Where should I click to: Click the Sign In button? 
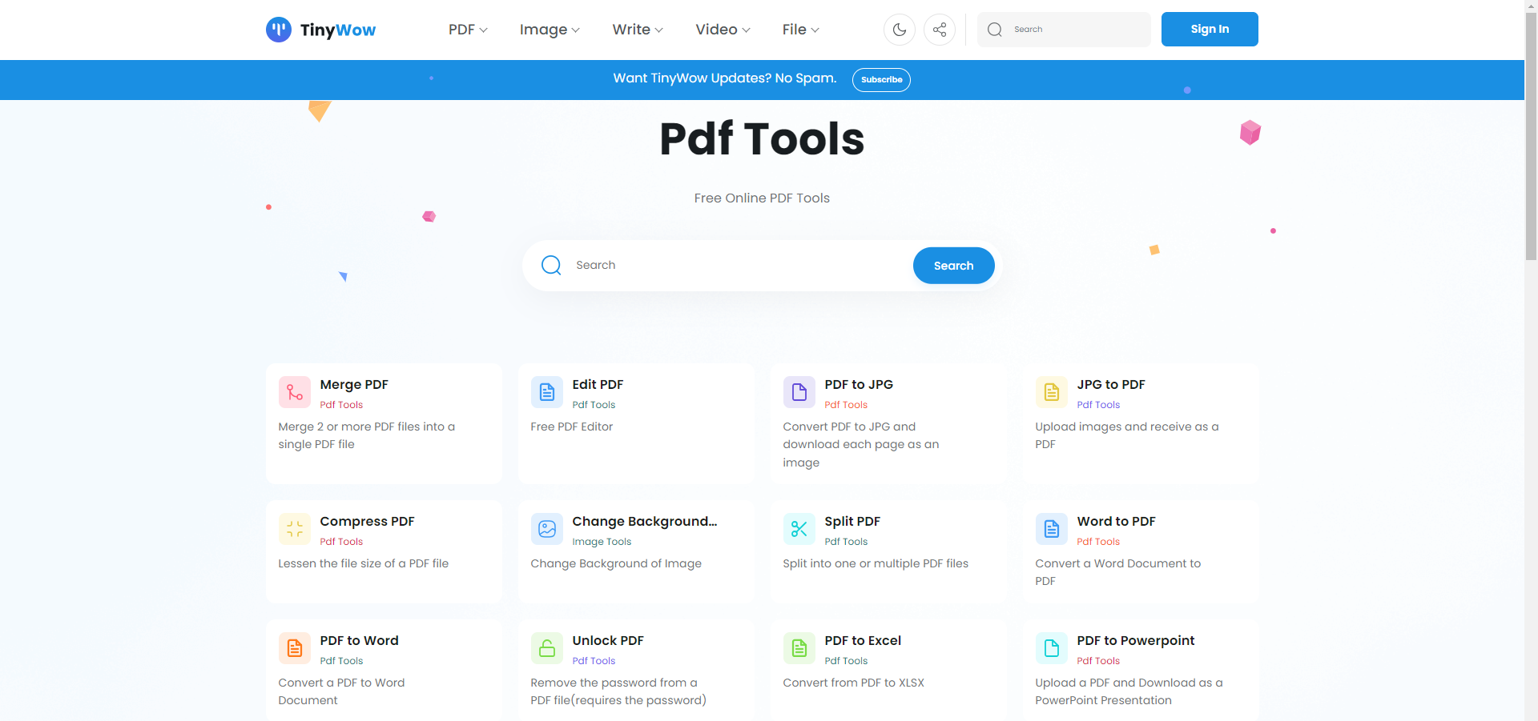[x=1209, y=30]
